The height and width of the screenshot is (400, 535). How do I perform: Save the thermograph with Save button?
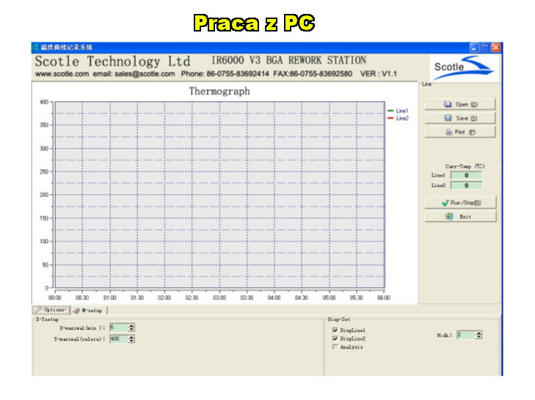click(x=460, y=118)
